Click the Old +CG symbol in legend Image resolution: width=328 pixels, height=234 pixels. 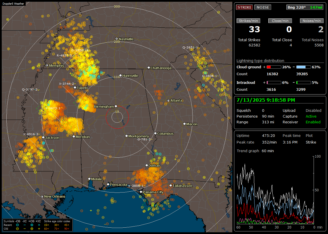tap(32, 229)
